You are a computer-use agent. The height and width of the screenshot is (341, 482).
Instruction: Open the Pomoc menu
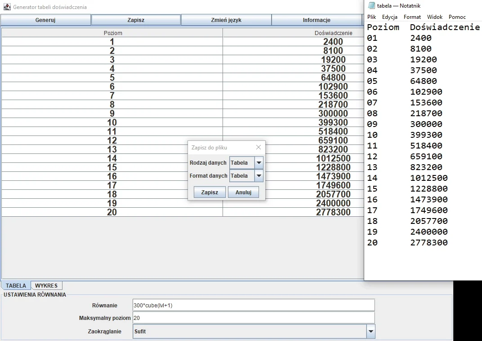click(456, 17)
